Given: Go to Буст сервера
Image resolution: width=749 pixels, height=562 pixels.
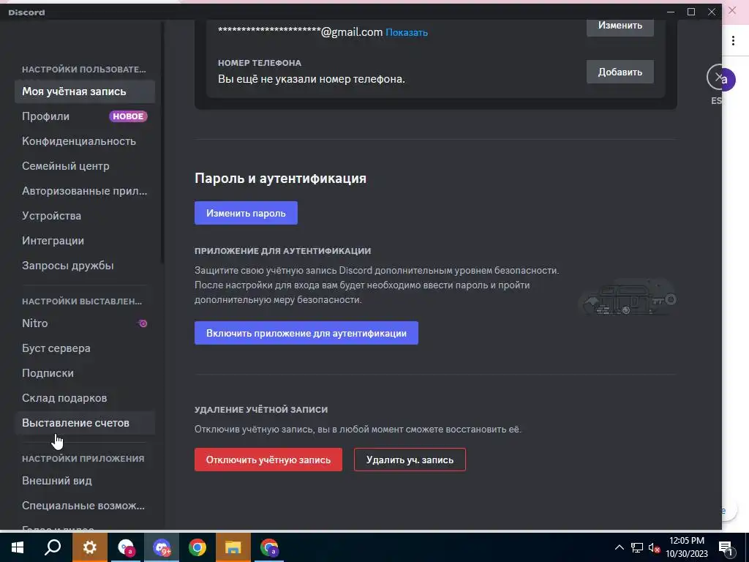Looking at the screenshot, I should [85, 348].
